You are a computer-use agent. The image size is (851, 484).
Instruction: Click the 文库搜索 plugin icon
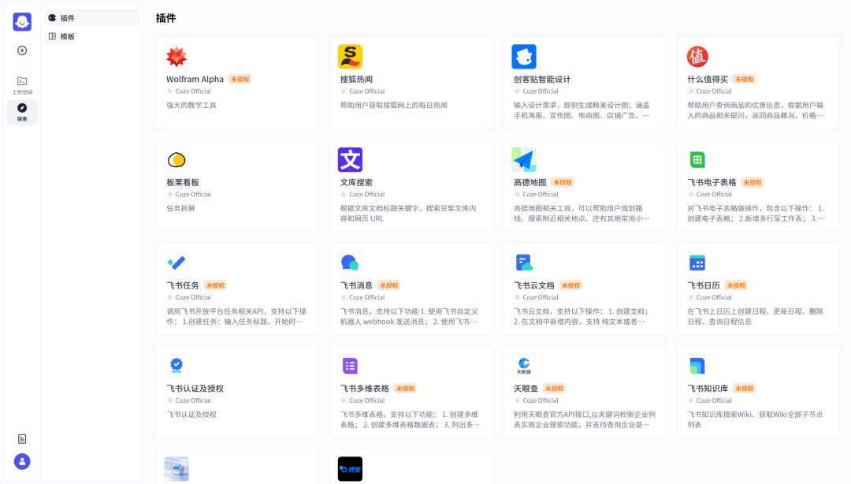(x=350, y=160)
